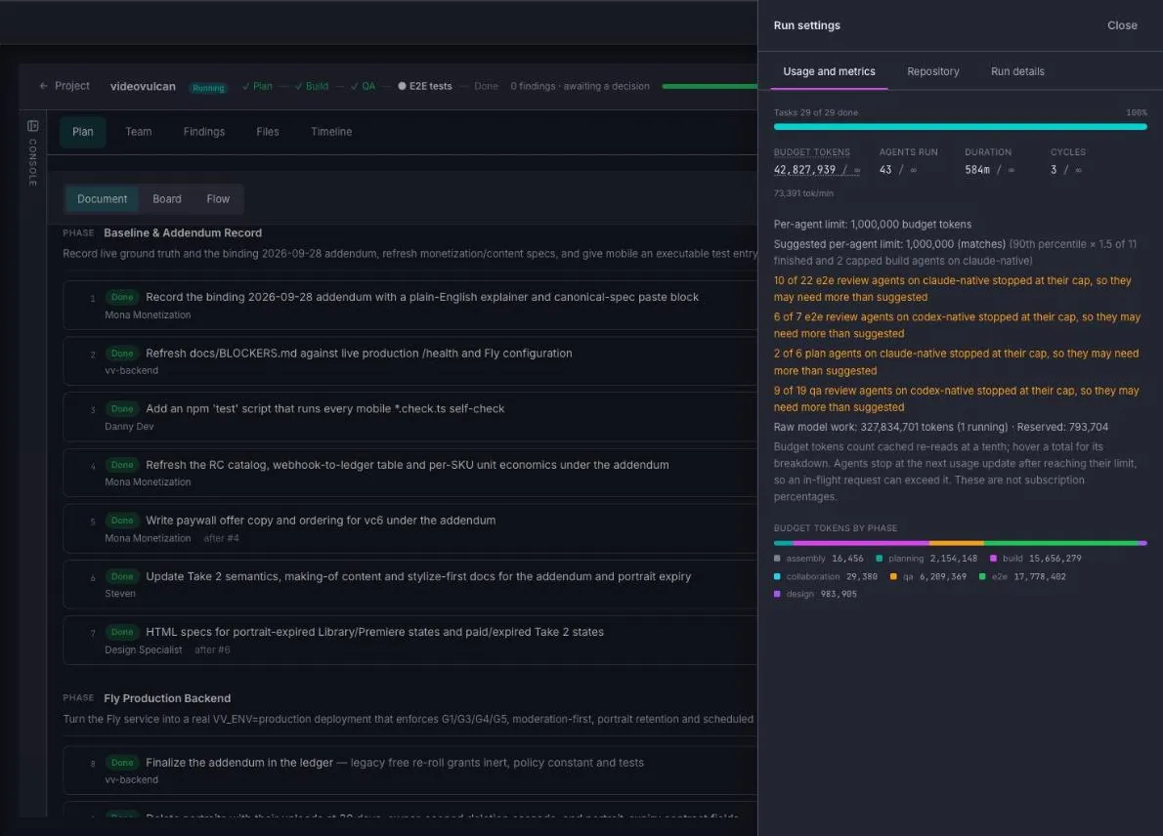The width and height of the screenshot is (1163, 836).
Task: Click the 10 of 22 e2e review agents warning
Action: [952, 288]
